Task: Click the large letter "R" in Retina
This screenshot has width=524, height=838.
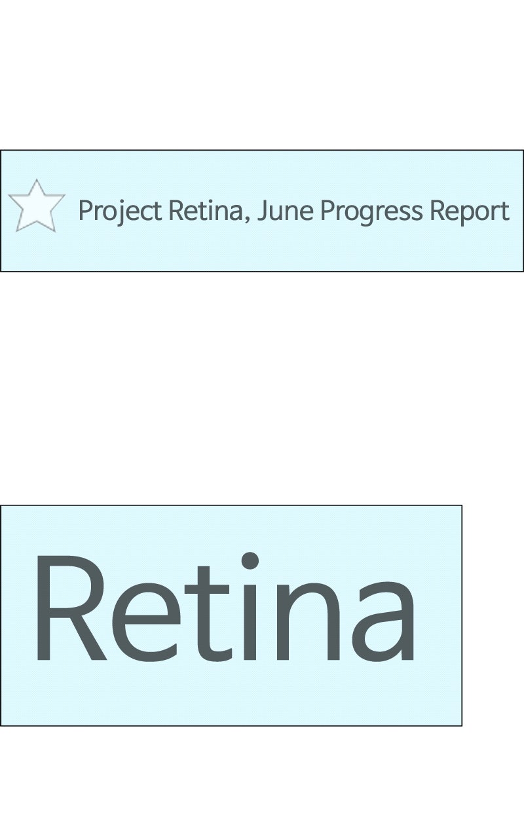Action: (x=69, y=609)
